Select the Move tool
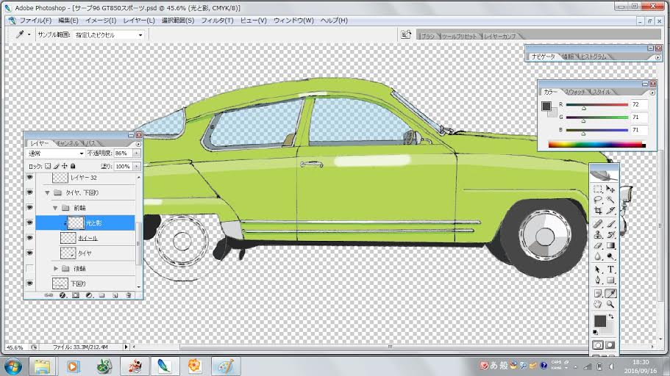 pos(610,189)
